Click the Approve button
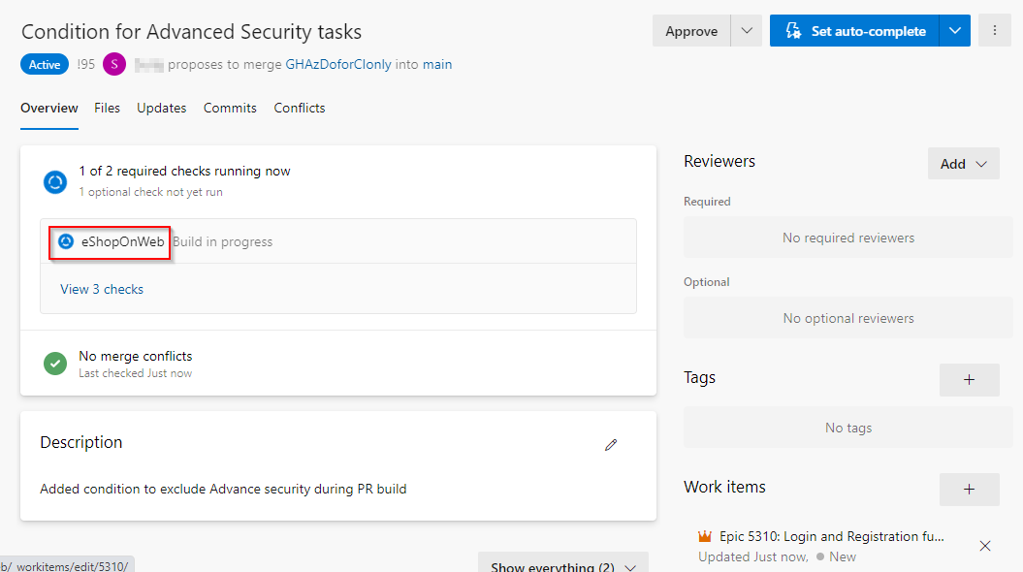Image resolution: width=1023 pixels, height=572 pixels. click(x=691, y=31)
